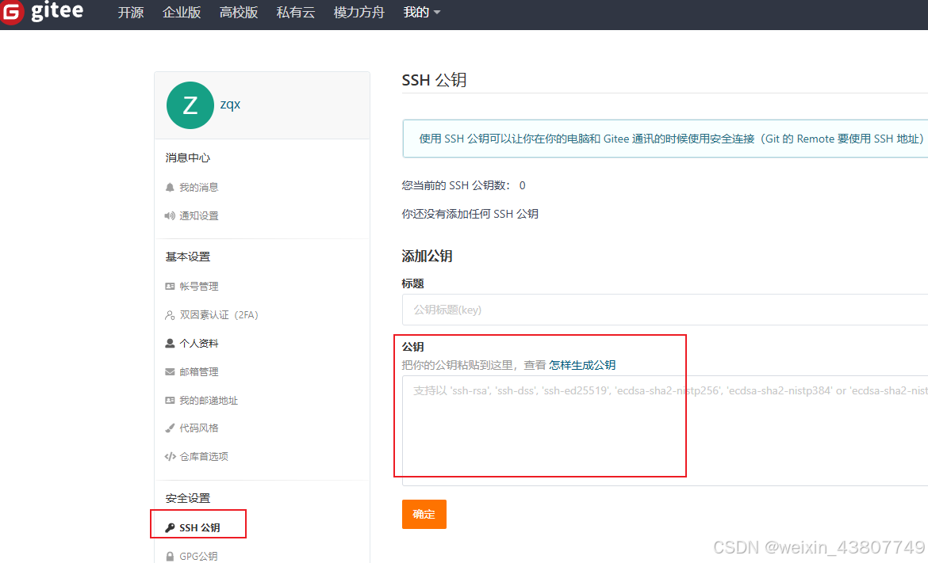Click the zqx avatar circle
Image resolution: width=928 pixels, height=563 pixels.
coord(190,105)
